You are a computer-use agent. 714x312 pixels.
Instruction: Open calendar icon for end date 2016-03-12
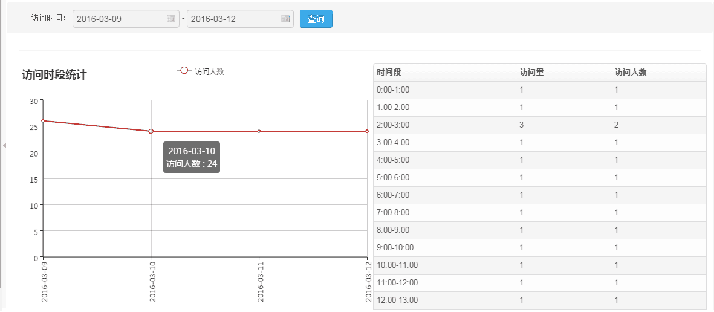[285, 19]
